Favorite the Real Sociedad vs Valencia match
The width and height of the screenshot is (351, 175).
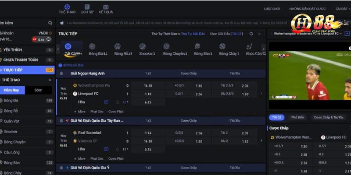(x=118, y=149)
